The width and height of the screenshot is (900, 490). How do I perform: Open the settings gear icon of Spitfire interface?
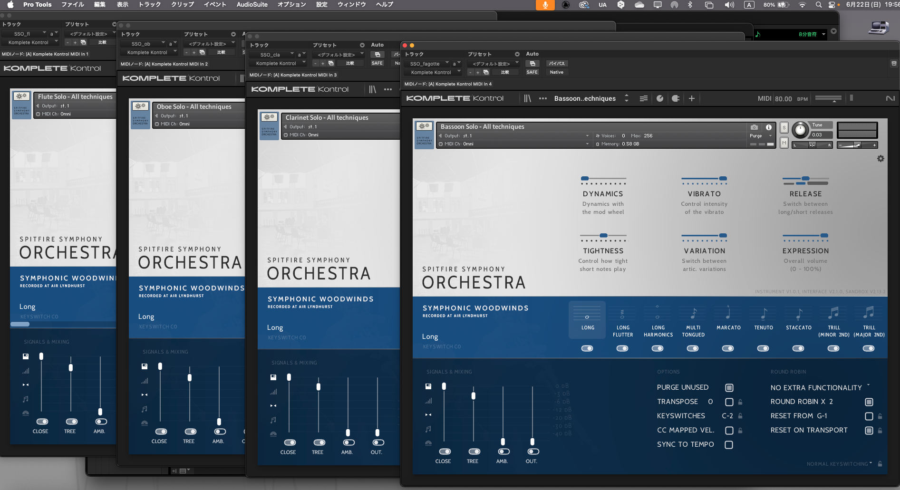[x=881, y=159]
